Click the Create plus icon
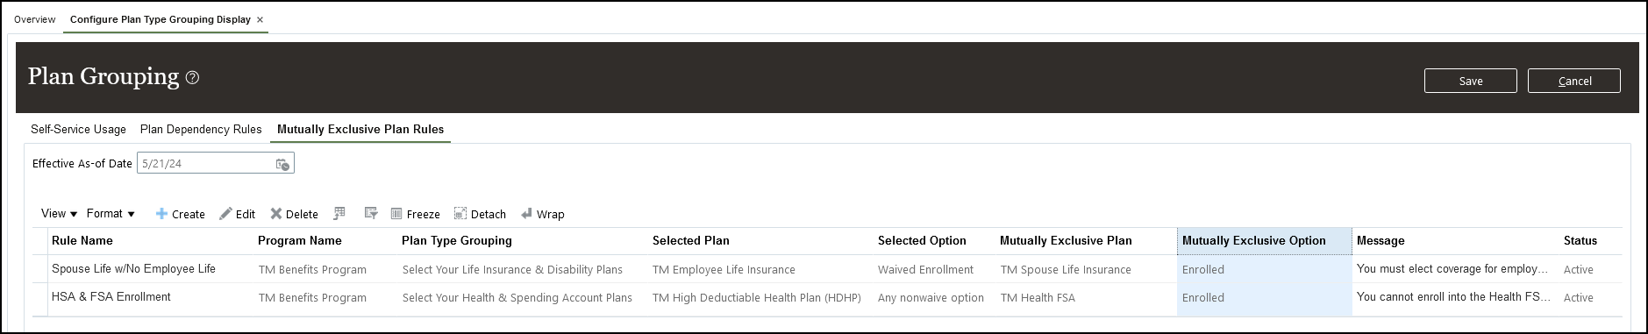The height and width of the screenshot is (334, 1648). coord(161,214)
